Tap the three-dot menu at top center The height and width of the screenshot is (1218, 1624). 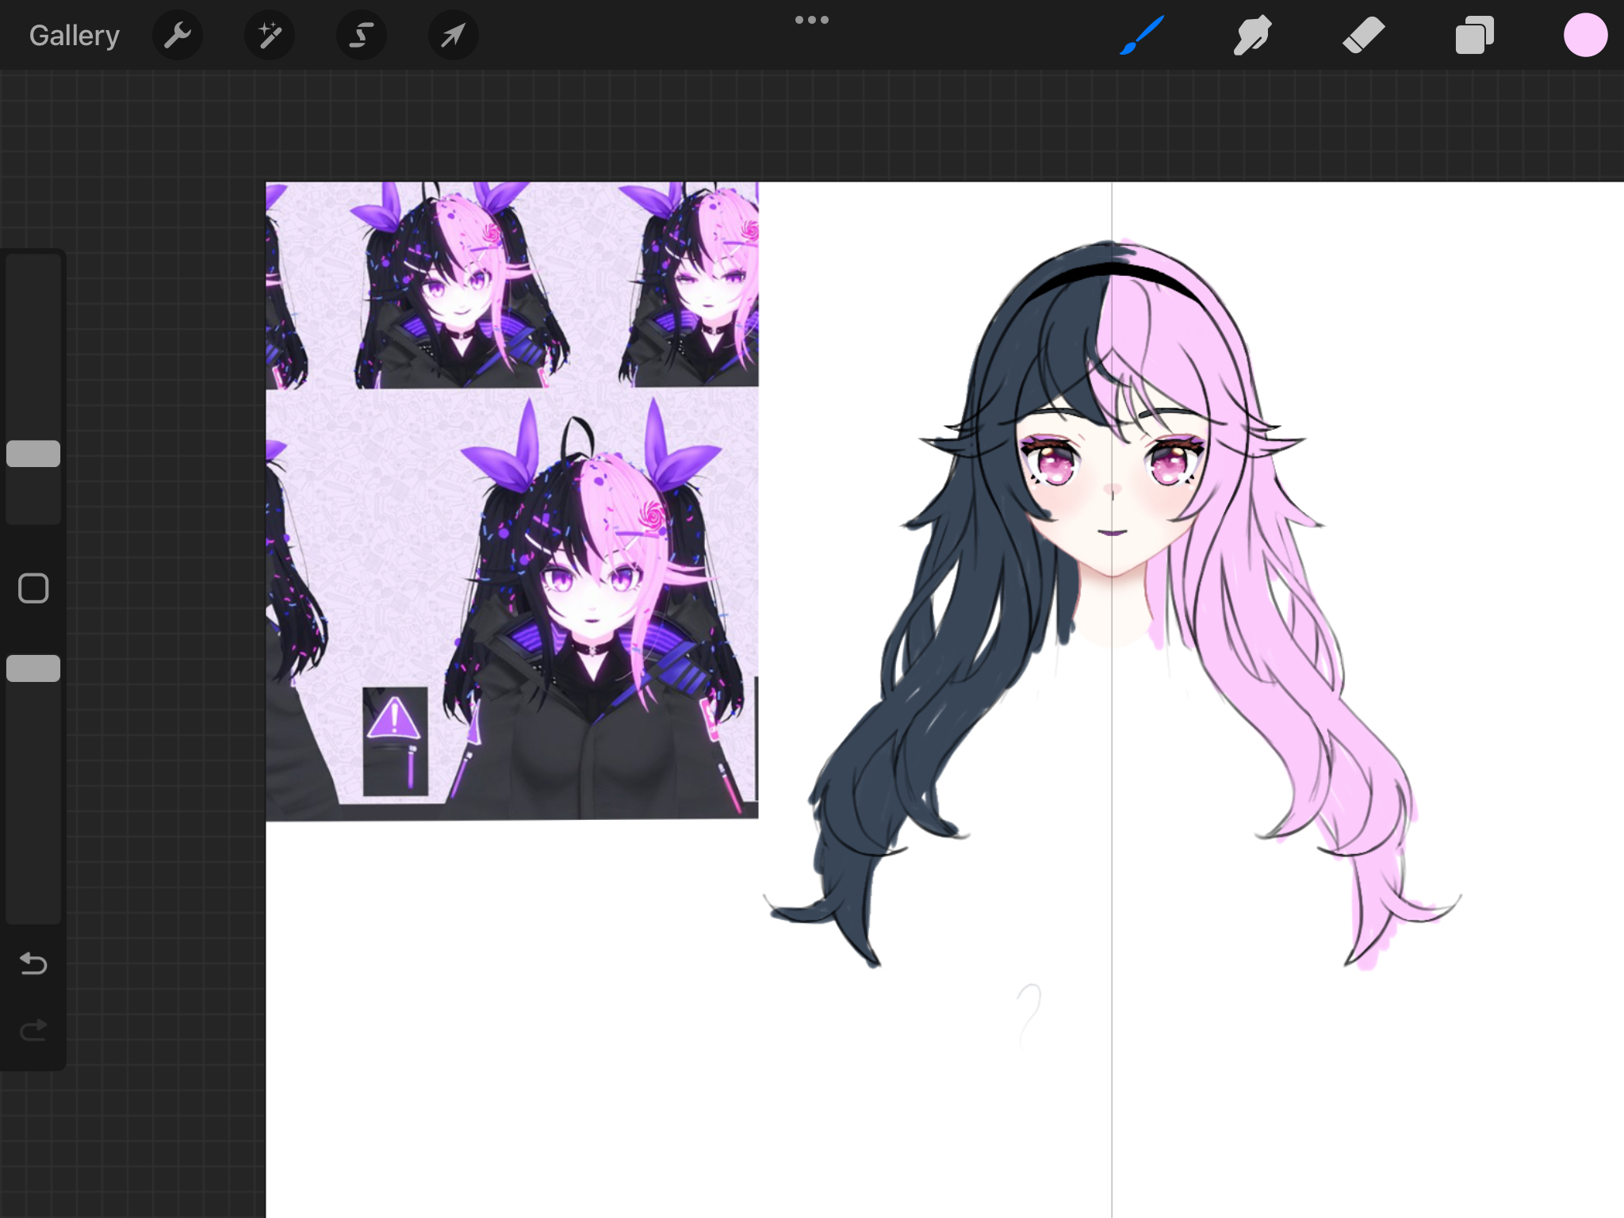point(812,20)
